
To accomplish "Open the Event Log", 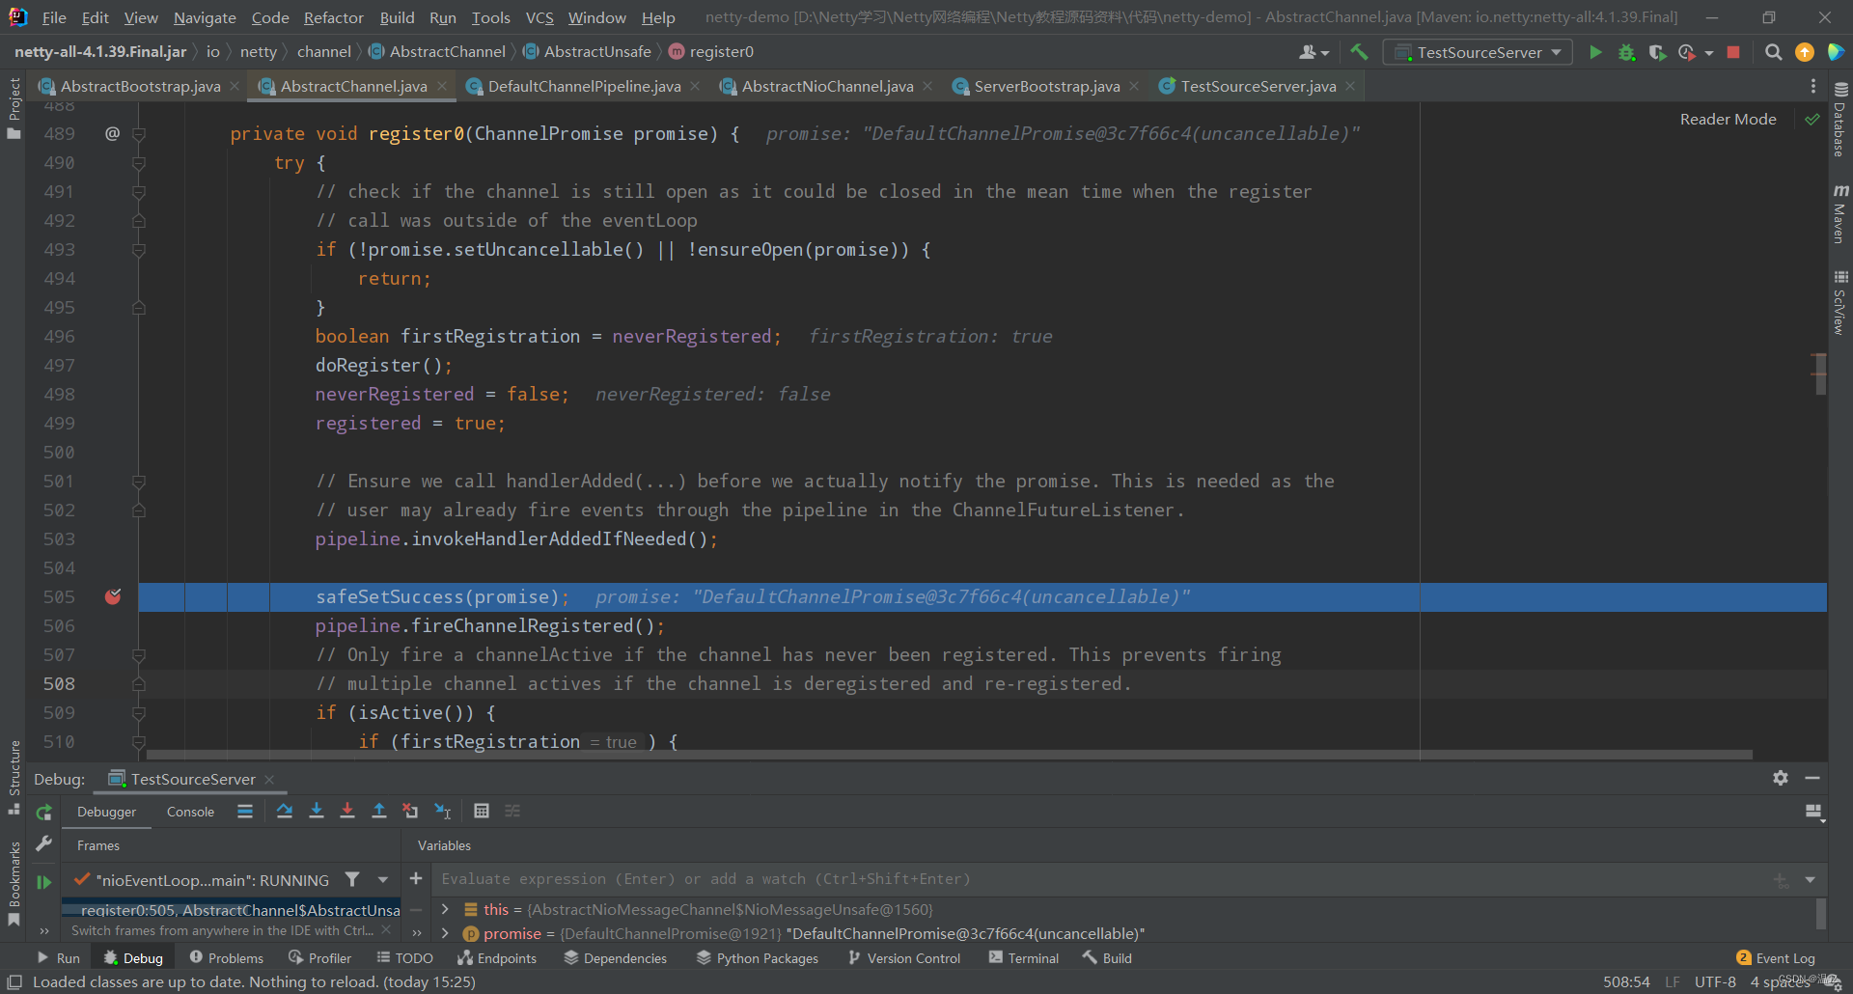I will (1776, 958).
